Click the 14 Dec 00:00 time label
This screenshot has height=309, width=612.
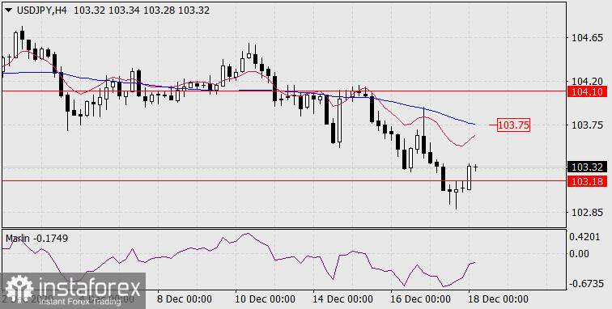coord(342,299)
